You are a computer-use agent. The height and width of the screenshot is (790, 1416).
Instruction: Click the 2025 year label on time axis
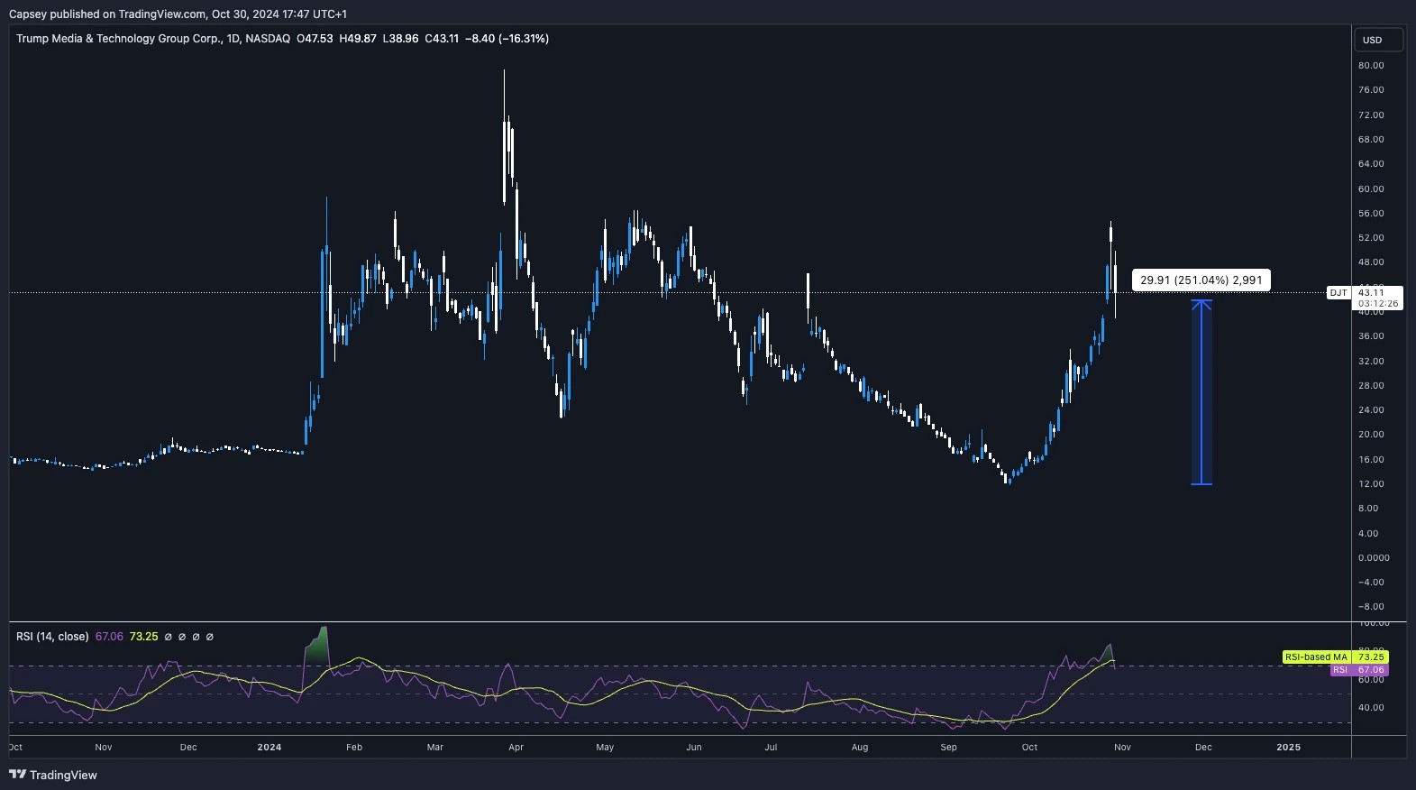1289,748
